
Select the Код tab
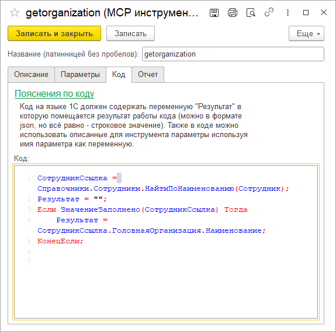point(119,75)
